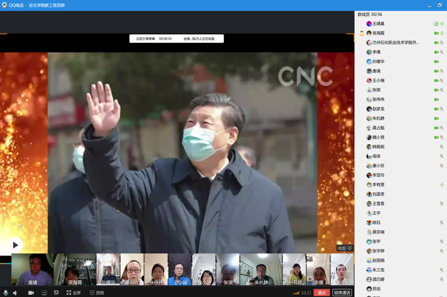Image resolution: width=447 pixels, height=297 pixels.
Task: Click the camera icon beside 孙耀华
Action: (436, 62)
